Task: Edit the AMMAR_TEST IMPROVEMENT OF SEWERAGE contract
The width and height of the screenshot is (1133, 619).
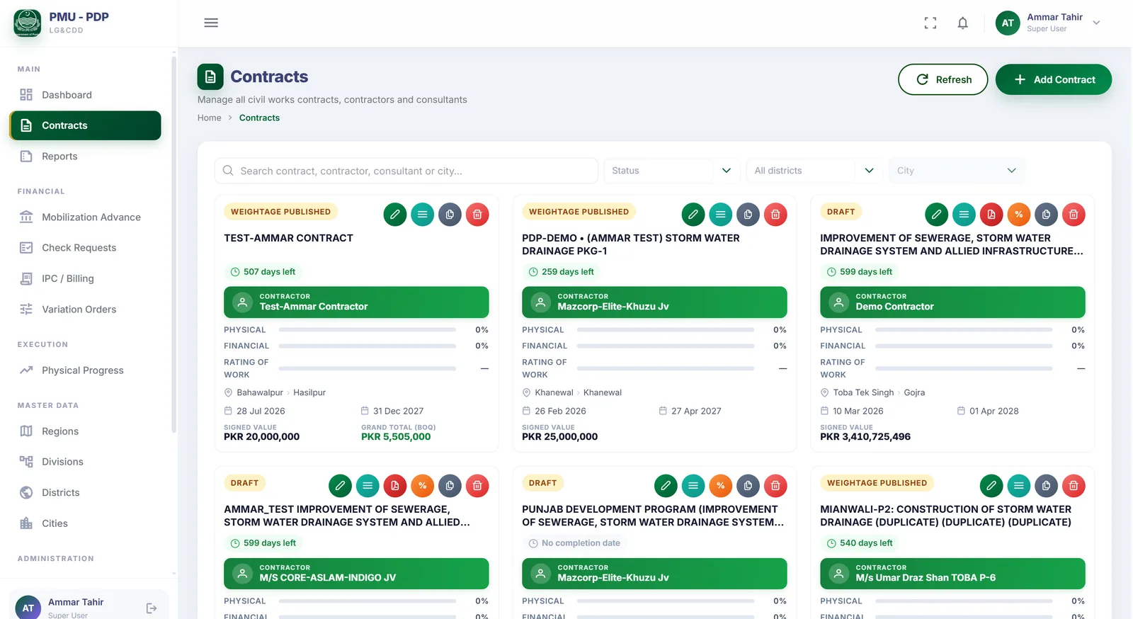Action: pos(340,486)
